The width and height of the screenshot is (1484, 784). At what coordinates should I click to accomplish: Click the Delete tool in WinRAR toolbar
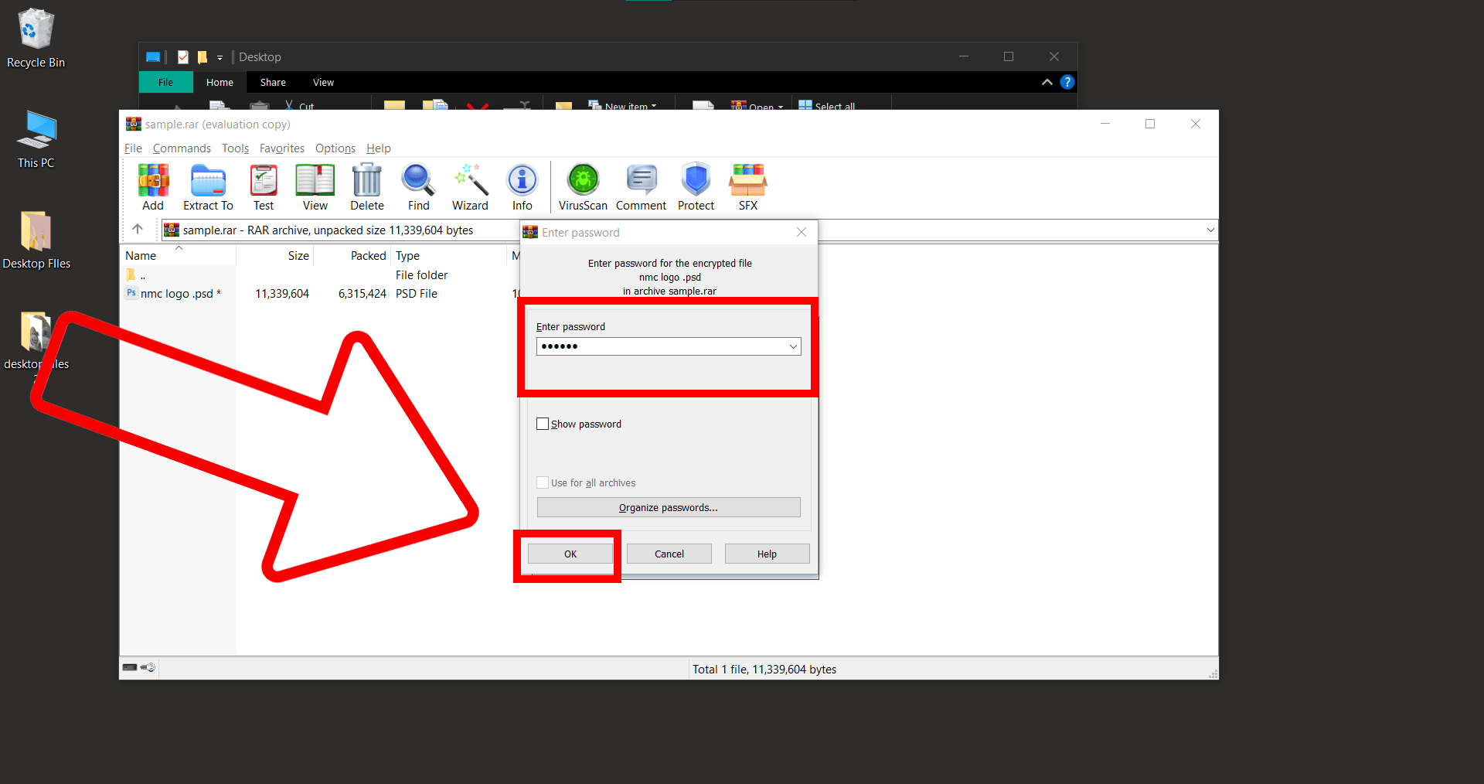[x=366, y=186]
